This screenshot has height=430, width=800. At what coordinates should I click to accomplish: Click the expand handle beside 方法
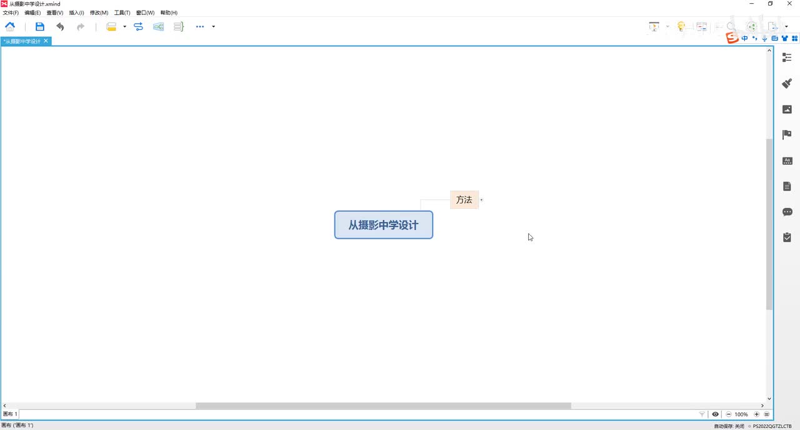click(x=481, y=200)
